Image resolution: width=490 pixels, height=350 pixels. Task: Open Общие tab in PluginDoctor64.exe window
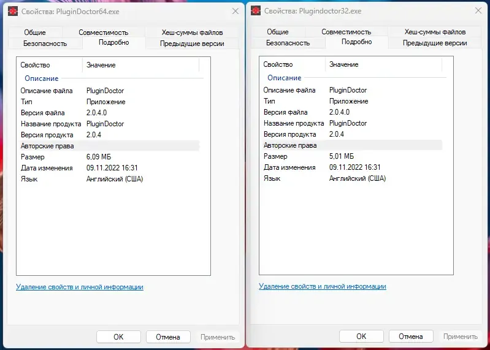point(35,32)
